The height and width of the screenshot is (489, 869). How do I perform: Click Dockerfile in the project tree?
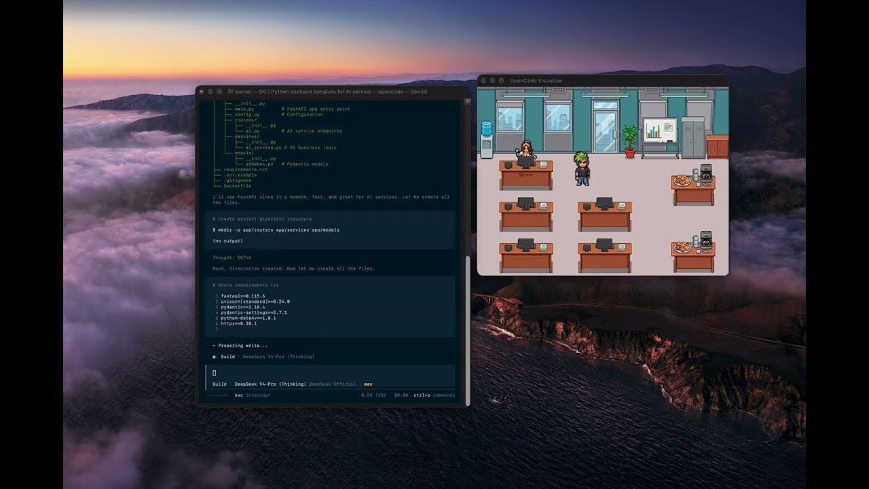[x=238, y=185]
